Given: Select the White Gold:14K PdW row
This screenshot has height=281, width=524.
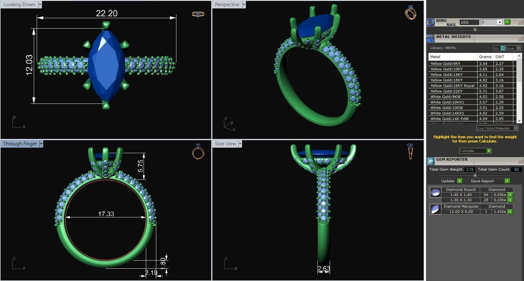Looking at the screenshot, I should [472, 119].
